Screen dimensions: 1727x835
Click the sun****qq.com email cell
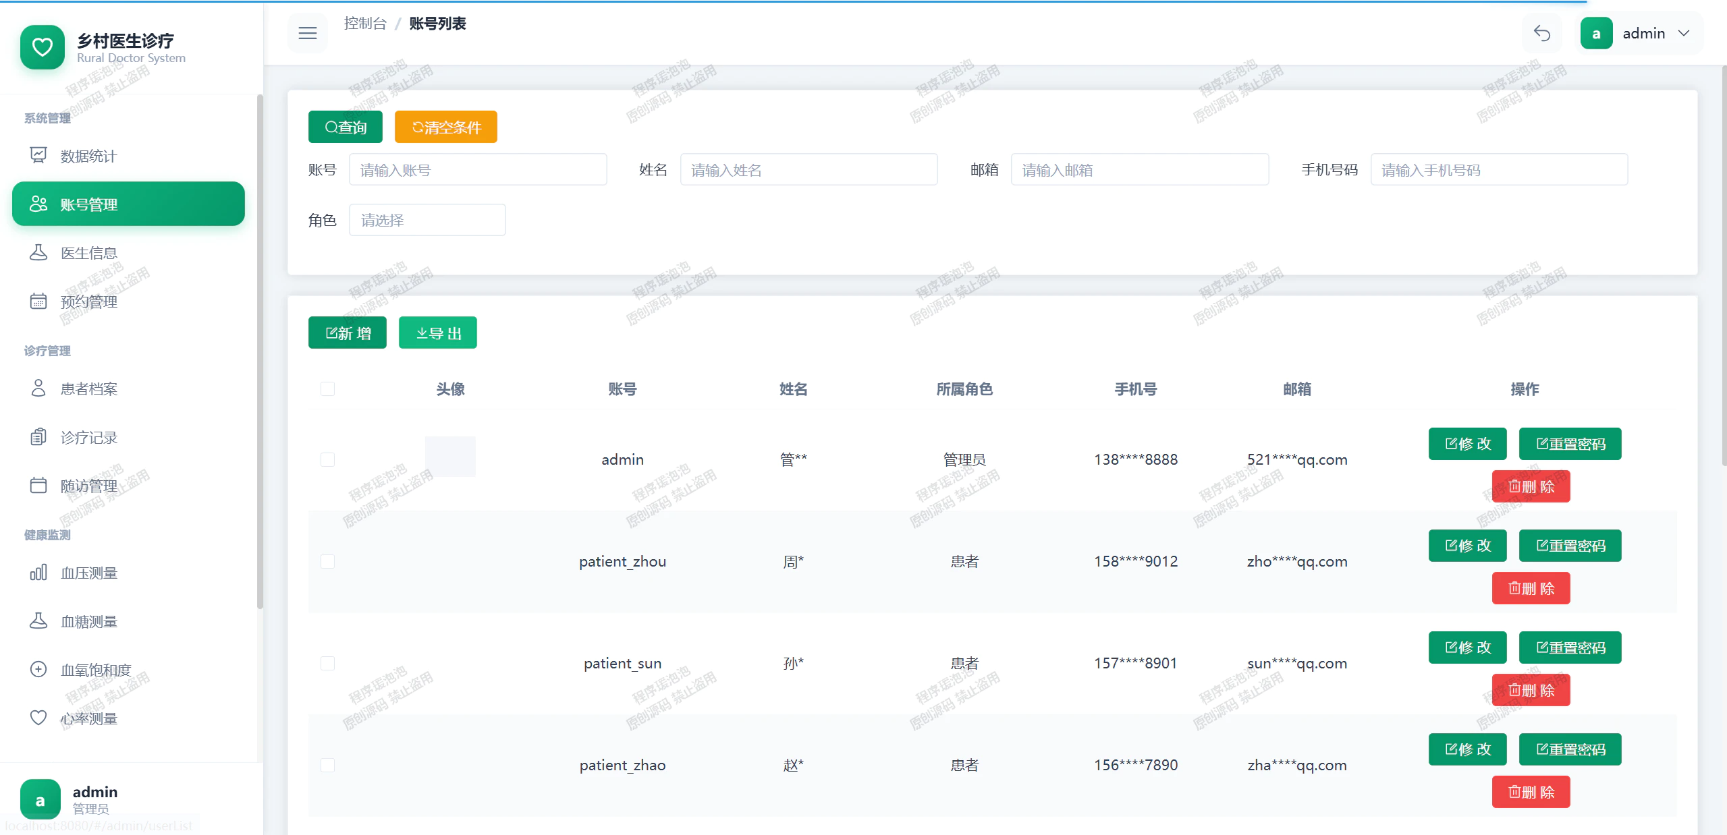pos(1297,663)
